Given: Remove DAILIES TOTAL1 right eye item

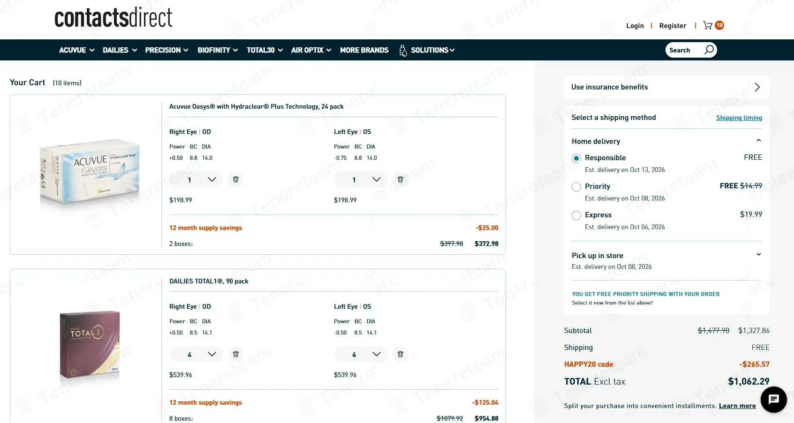Looking at the screenshot, I should pyautogui.click(x=236, y=354).
